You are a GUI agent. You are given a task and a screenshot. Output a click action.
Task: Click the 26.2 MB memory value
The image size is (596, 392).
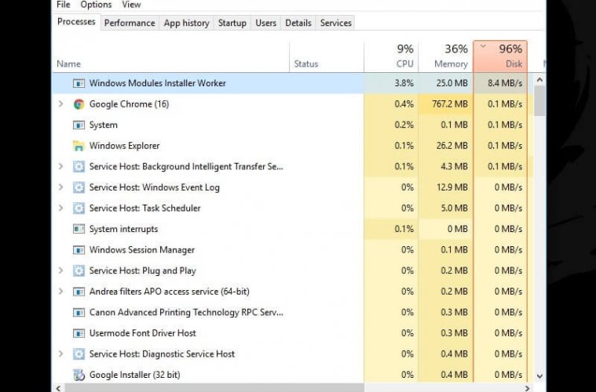tap(452, 146)
